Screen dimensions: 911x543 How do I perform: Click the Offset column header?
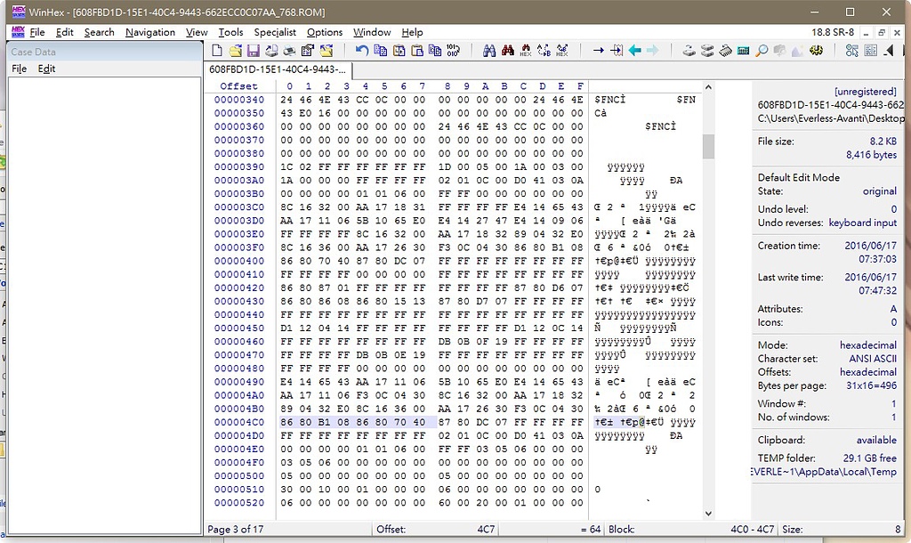click(x=238, y=86)
